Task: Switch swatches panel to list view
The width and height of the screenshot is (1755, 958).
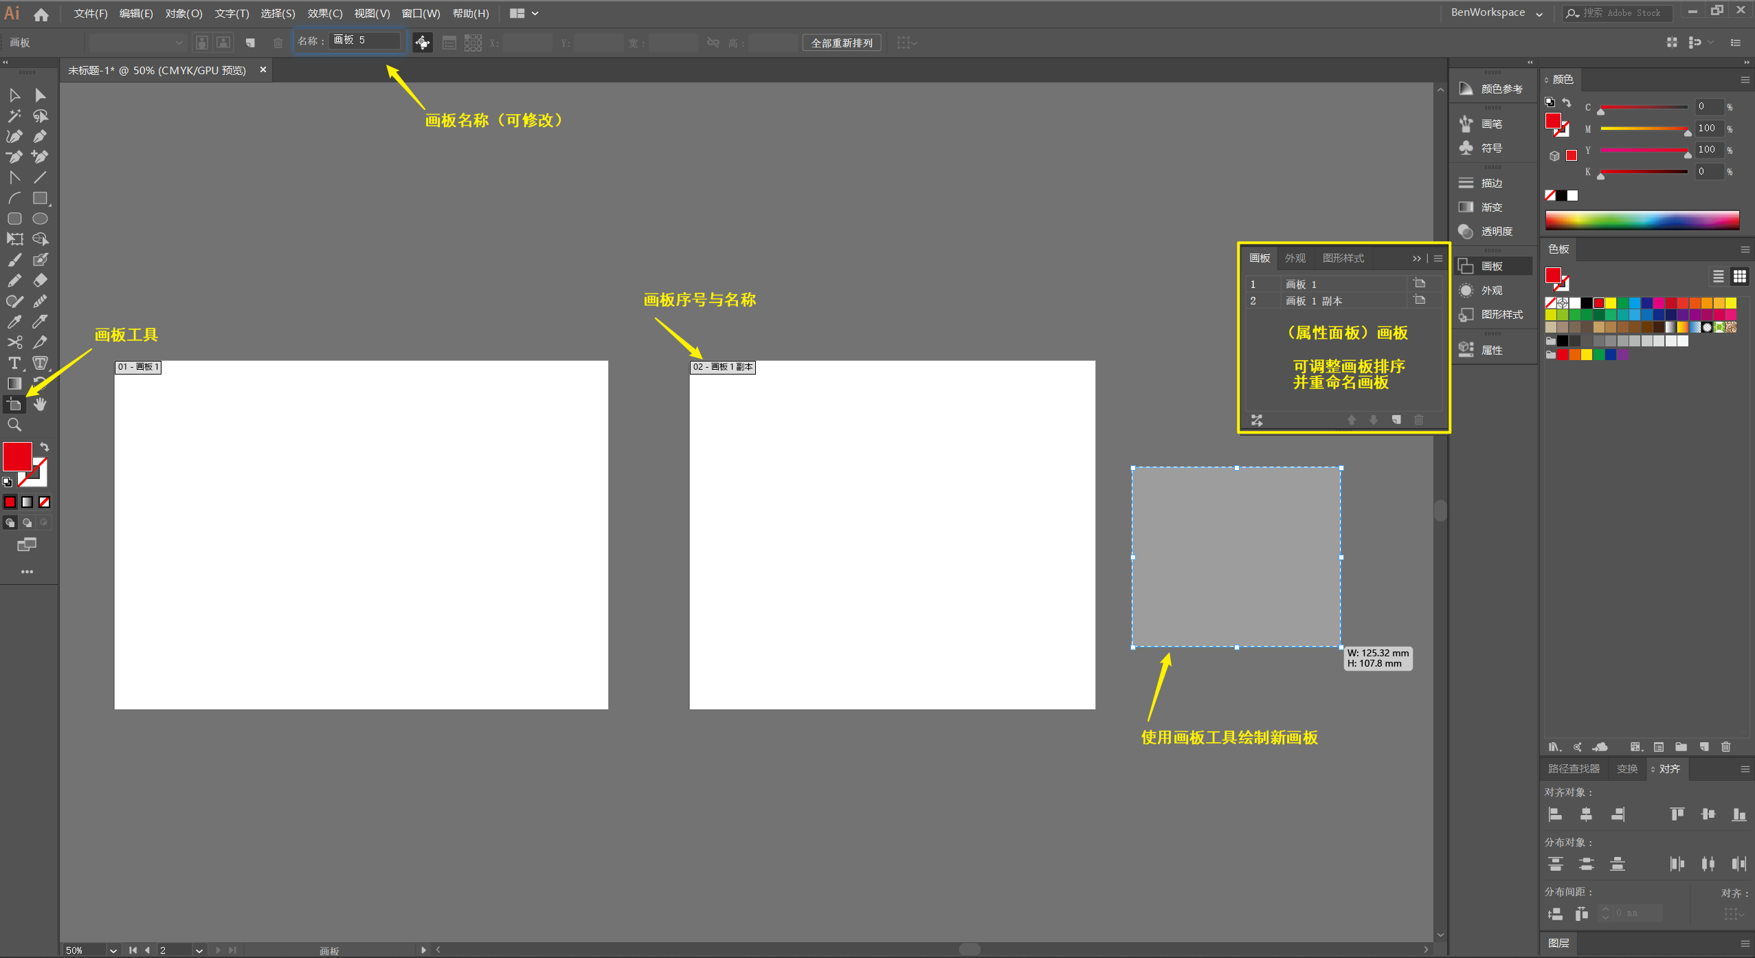Action: click(1718, 276)
